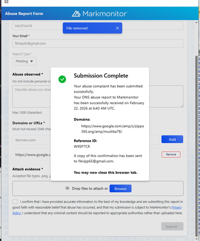Click the grayed Submit button
This screenshot has width=200, height=241.
point(172,227)
